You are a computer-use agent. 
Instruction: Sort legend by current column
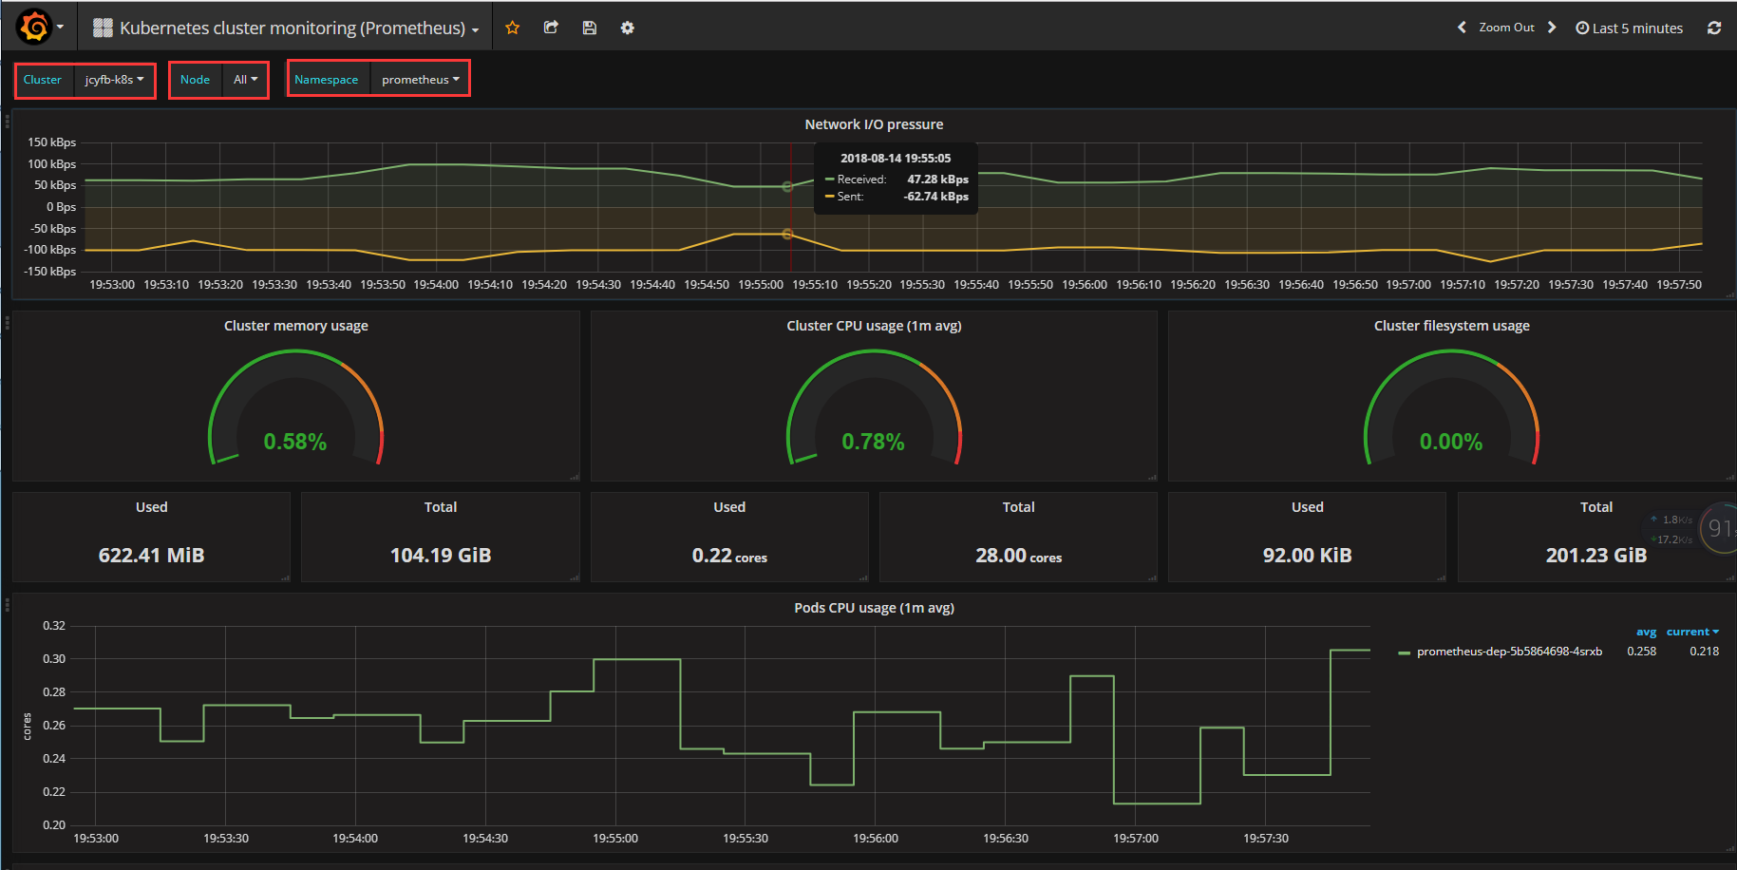1692,632
